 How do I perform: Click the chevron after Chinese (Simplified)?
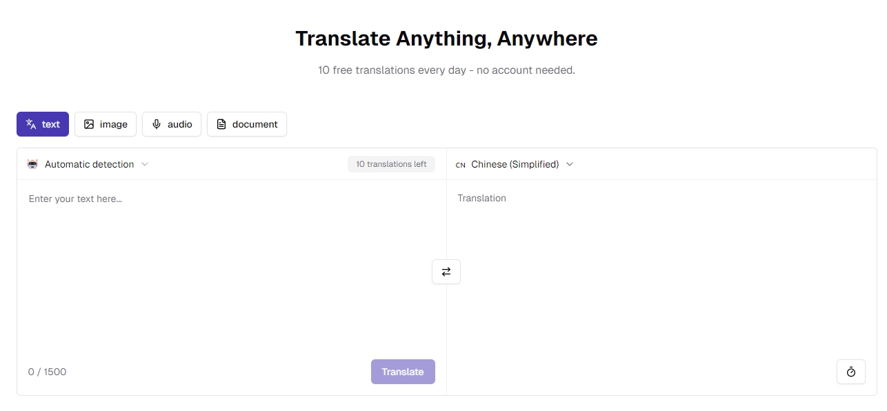[x=570, y=164]
